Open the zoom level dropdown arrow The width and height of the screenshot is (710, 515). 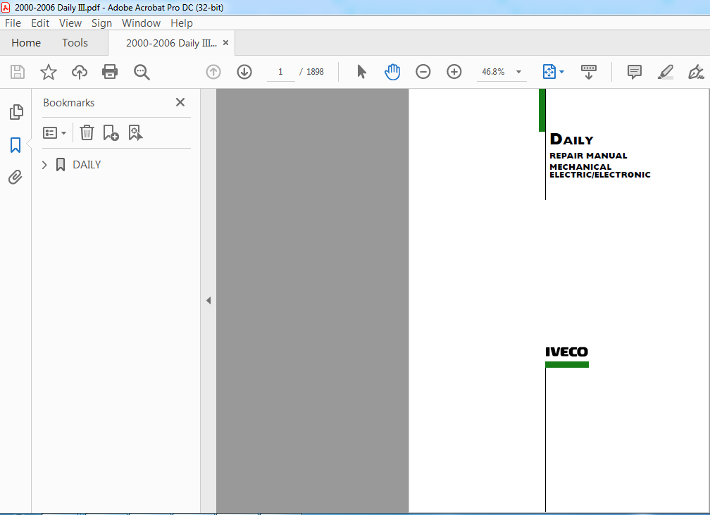pyautogui.click(x=519, y=72)
